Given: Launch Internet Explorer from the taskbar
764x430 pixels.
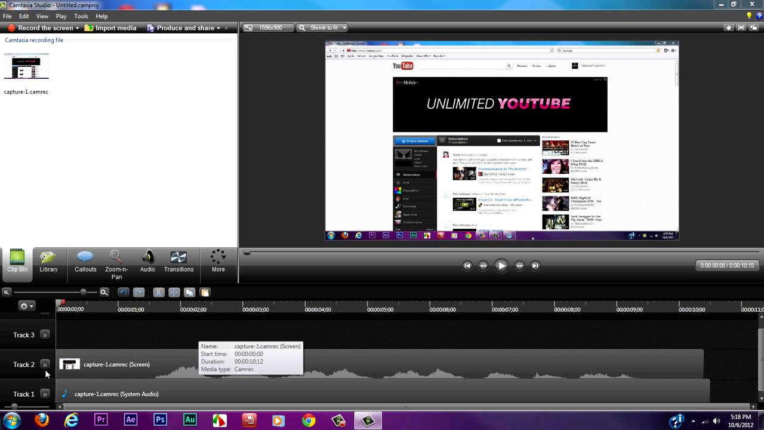Looking at the screenshot, I should 72,420.
